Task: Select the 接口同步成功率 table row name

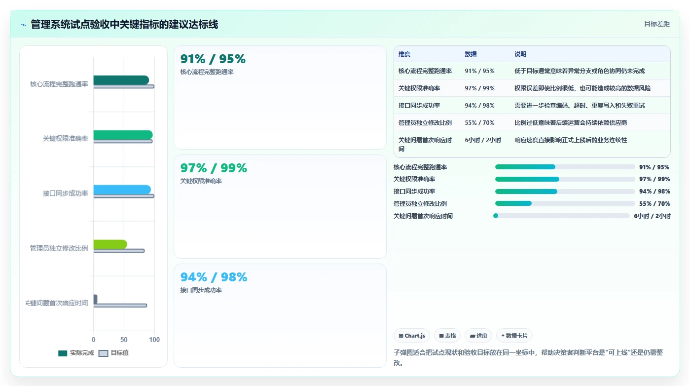Action: (x=419, y=106)
